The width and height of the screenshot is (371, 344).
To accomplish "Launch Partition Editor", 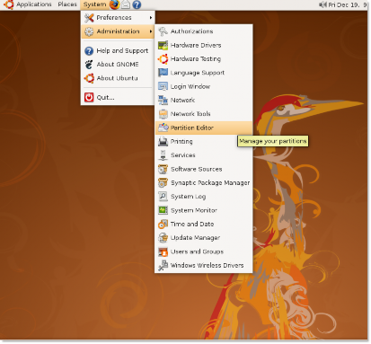I will pos(204,128).
